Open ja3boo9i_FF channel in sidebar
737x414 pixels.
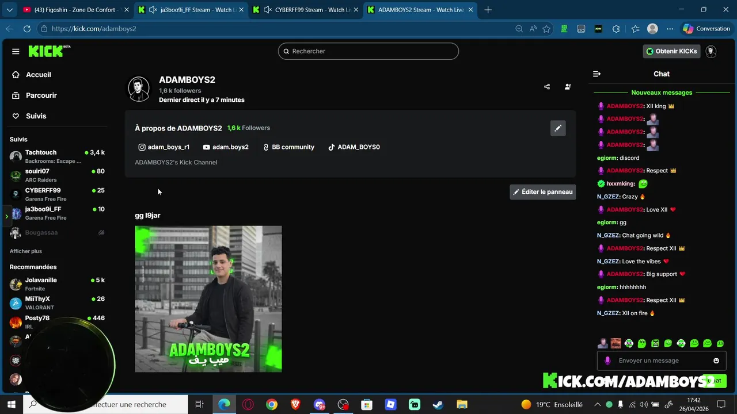(x=58, y=213)
